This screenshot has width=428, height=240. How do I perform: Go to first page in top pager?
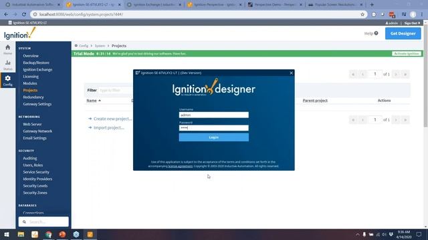pyautogui.click(x=353, y=74)
